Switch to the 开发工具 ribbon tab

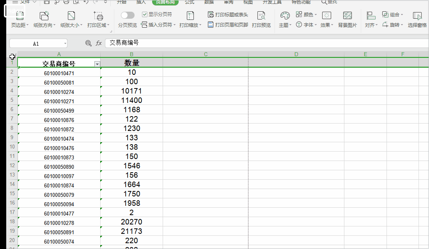272,2
